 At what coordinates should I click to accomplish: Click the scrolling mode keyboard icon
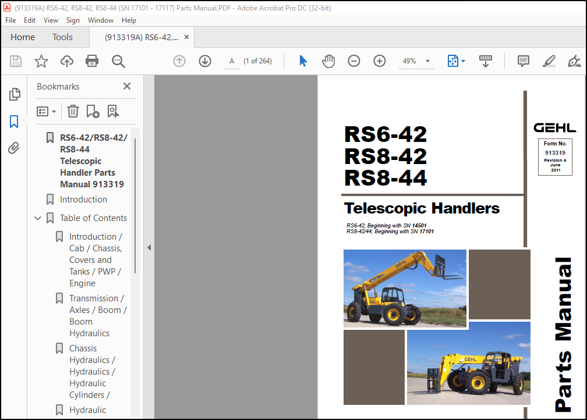486,61
